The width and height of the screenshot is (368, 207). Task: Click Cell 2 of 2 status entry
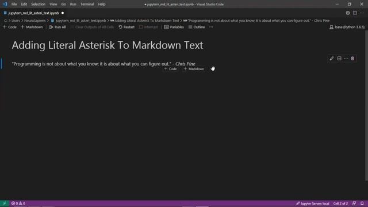[x=340, y=203]
